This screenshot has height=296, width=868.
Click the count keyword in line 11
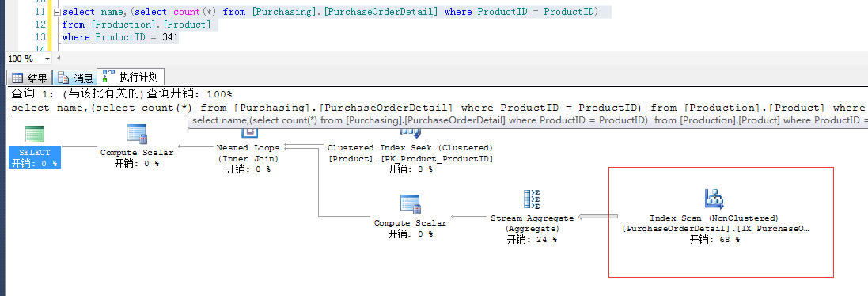[x=187, y=12]
